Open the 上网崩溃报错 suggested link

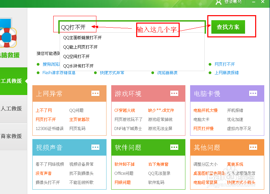click(x=227, y=73)
